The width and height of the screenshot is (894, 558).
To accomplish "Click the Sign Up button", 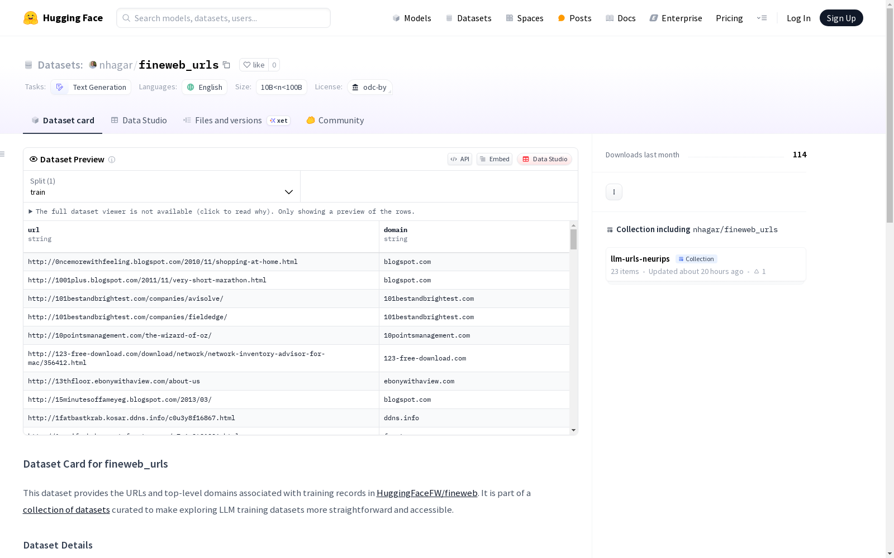I will pos(841,18).
